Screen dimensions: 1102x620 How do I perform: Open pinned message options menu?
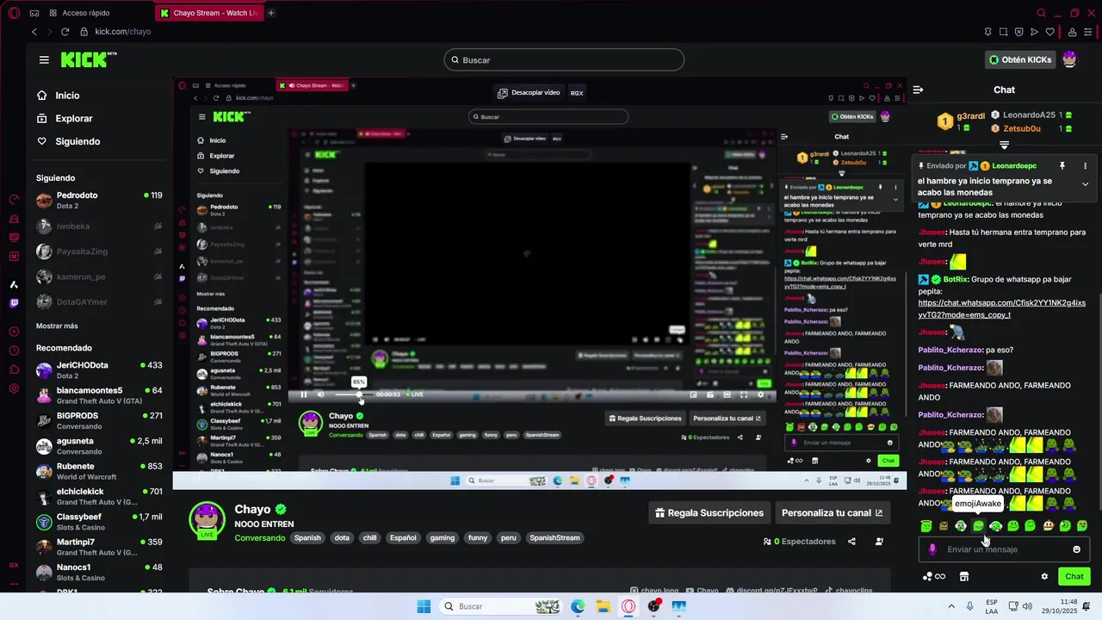pos(1085,165)
